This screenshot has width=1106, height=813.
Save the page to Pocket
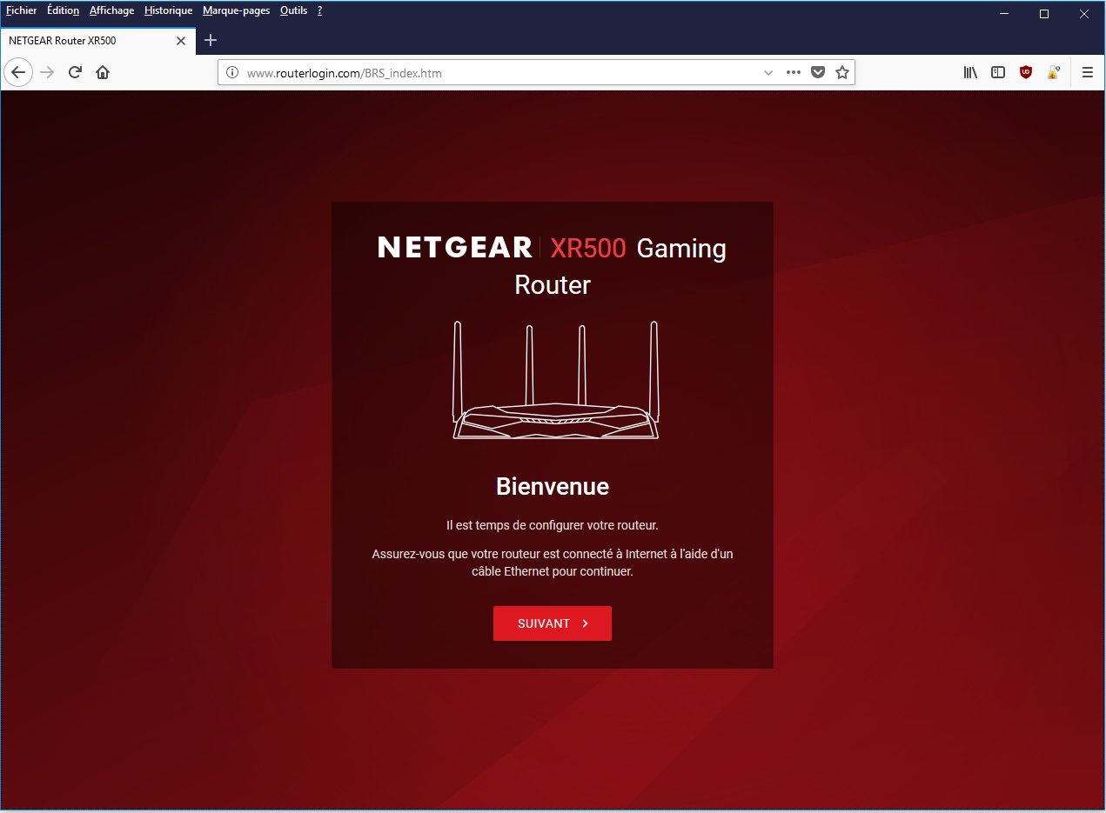pyautogui.click(x=818, y=72)
